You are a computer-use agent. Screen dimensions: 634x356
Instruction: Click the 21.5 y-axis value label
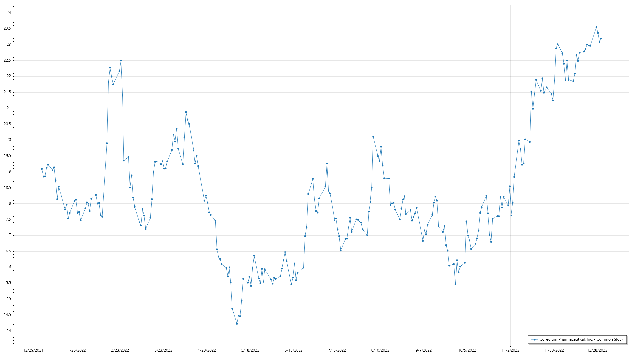[7, 92]
